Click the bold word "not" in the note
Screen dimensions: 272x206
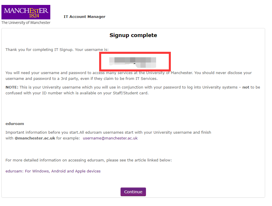coord(246,87)
